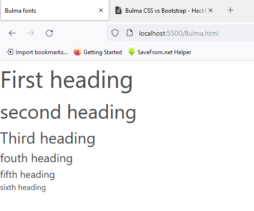Open Import bookmarks... link
The height and width of the screenshot is (211, 254).
pyautogui.click(x=41, y=52)
